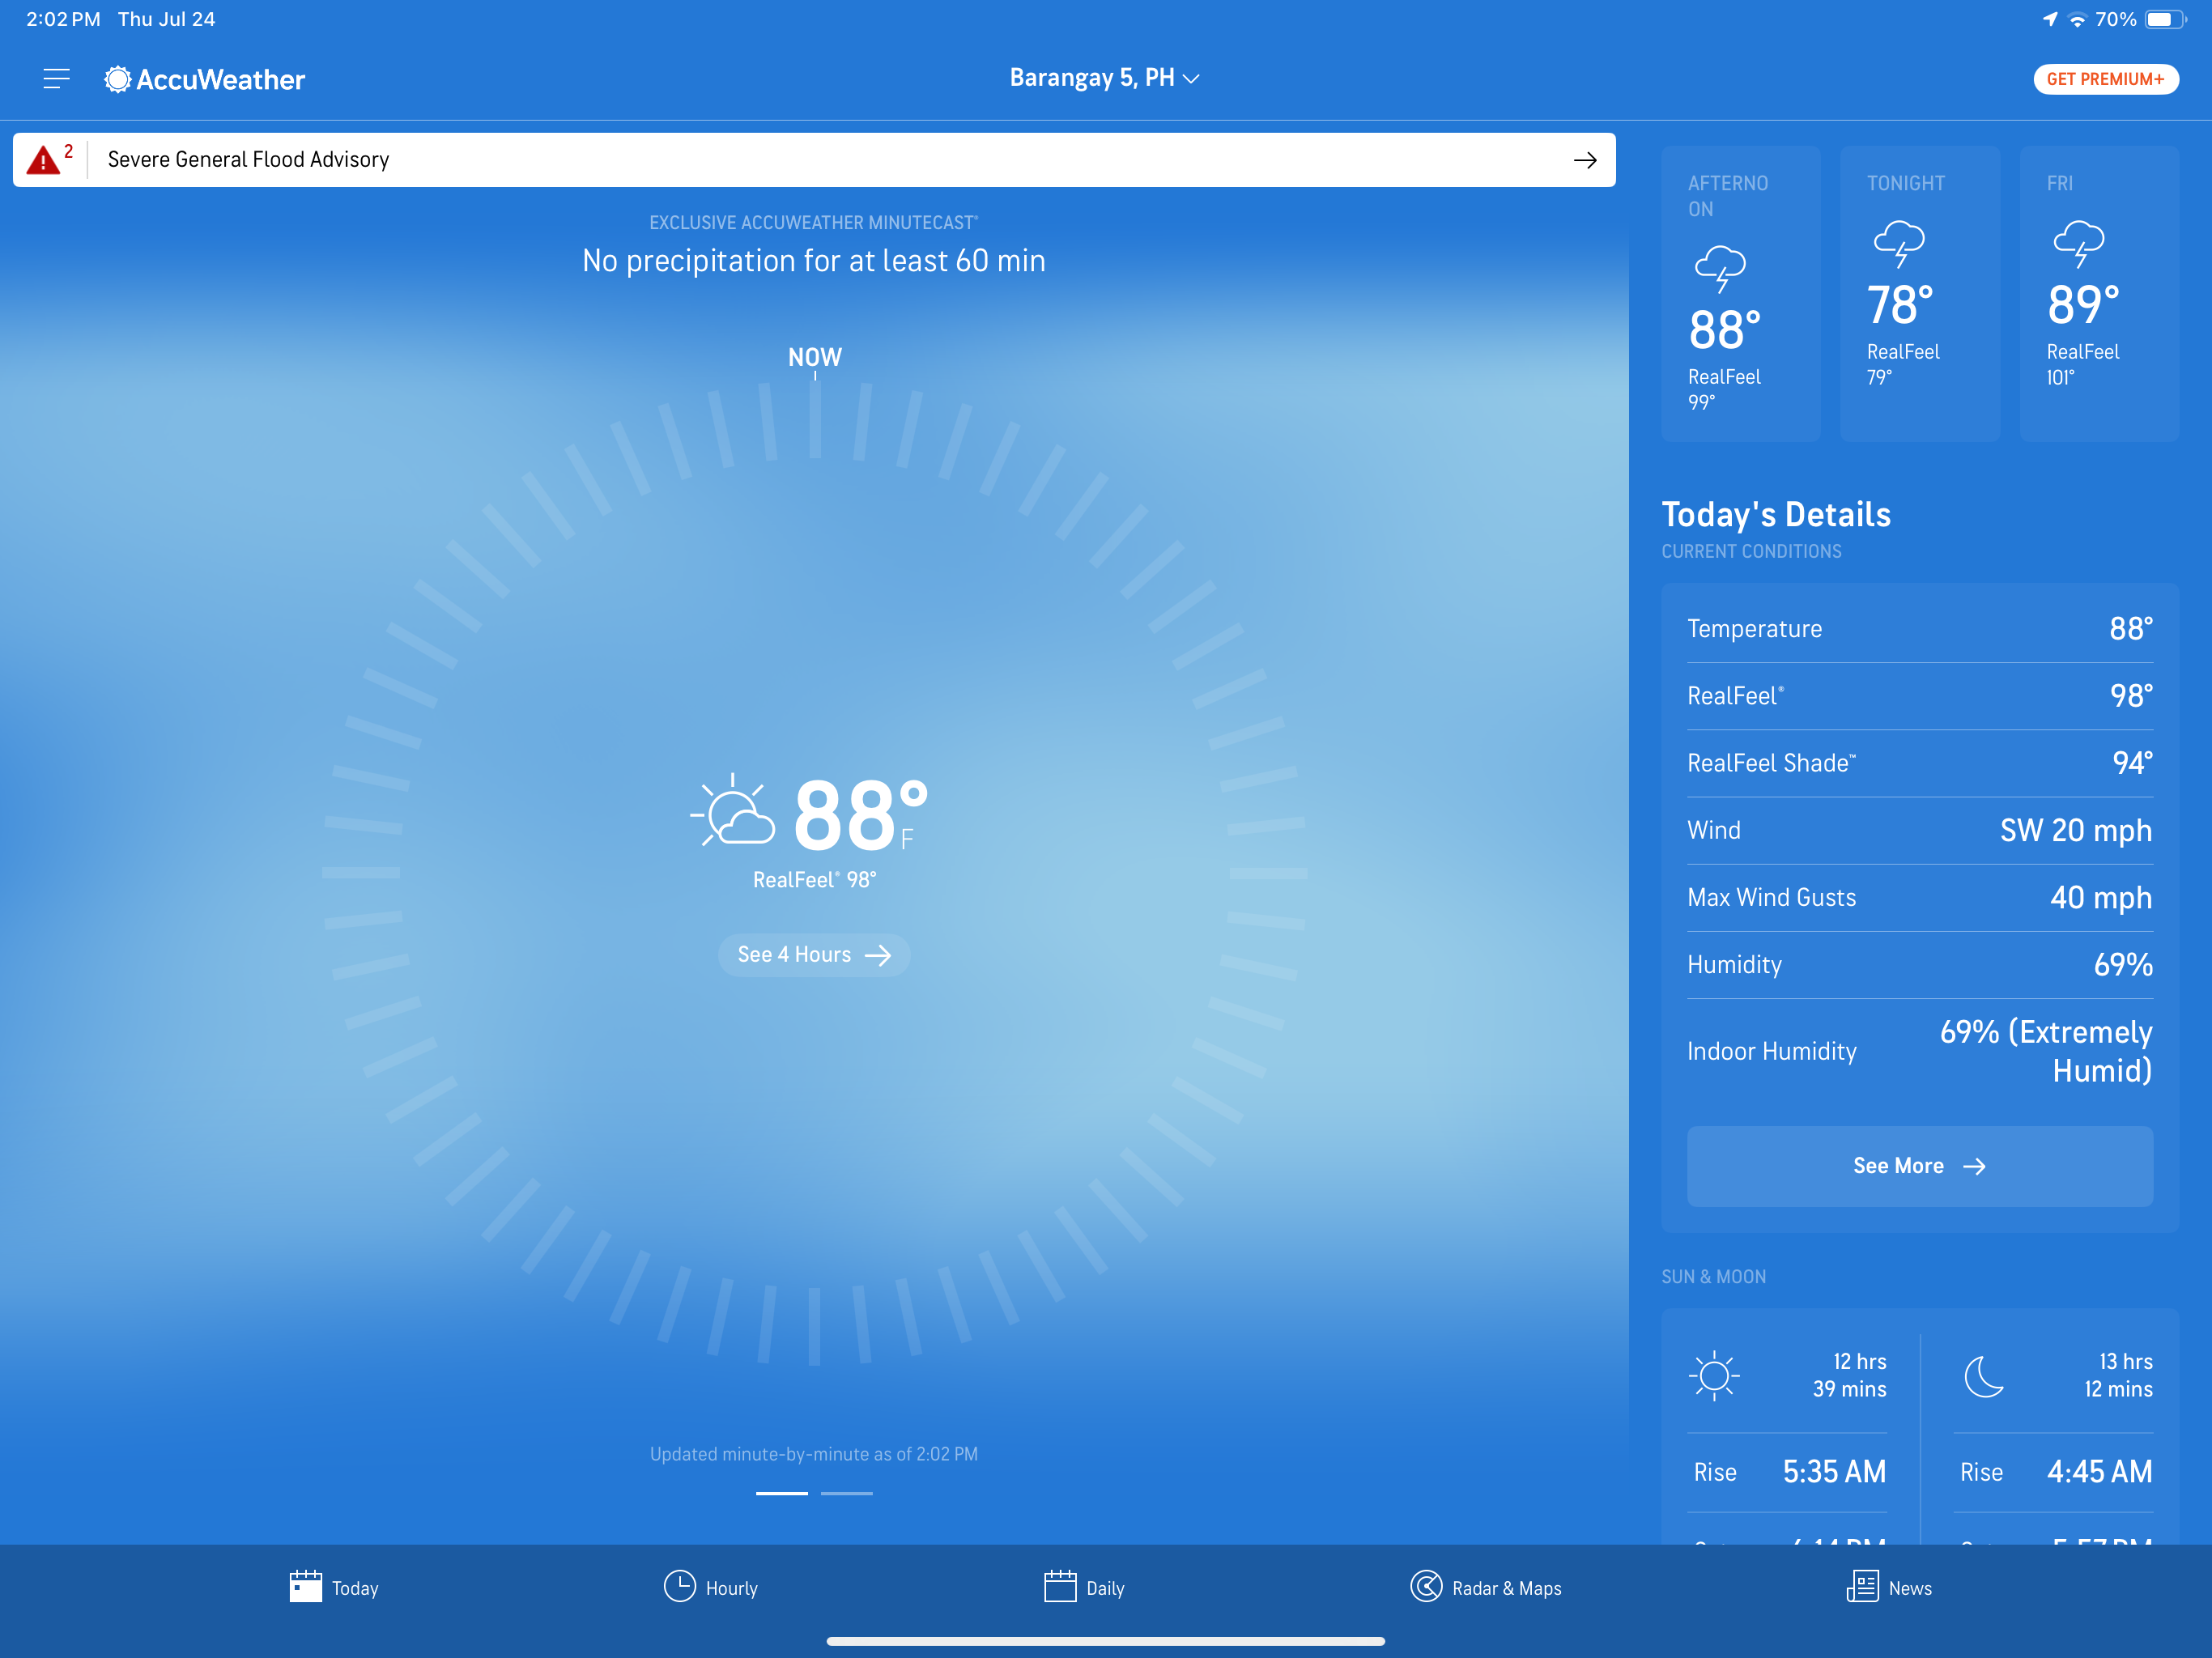2212x1658 pixels.
Task: Tap the Daily calendar icon
Action: pyautogui.click(x=1060, y=1586)
